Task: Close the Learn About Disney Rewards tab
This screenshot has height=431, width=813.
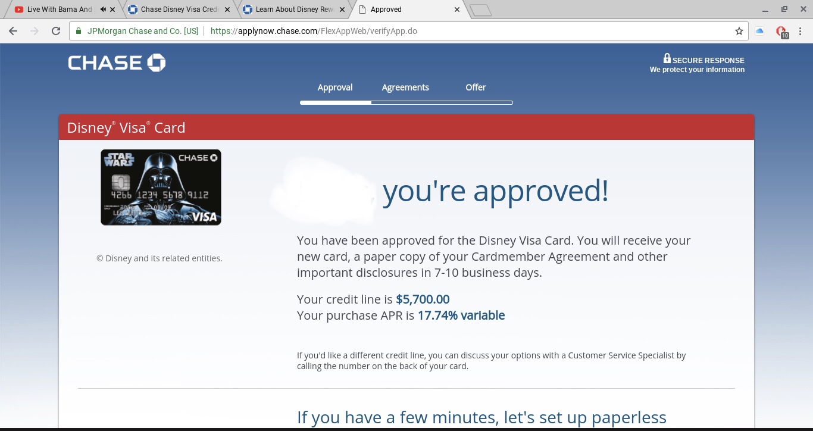Action: [342, 10]
